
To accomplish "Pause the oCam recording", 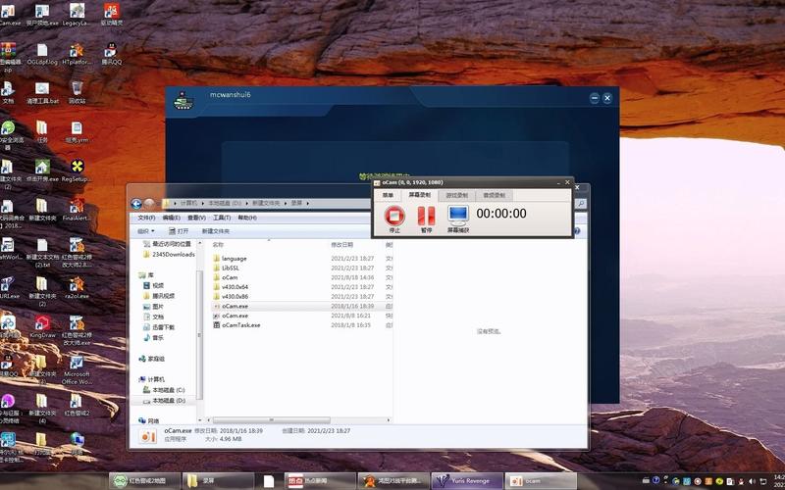I will [426, 216].
